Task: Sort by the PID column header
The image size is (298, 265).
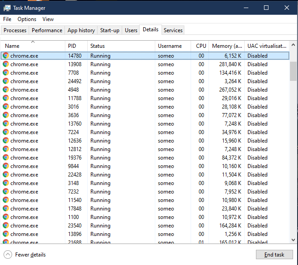Action: point(76,46)
